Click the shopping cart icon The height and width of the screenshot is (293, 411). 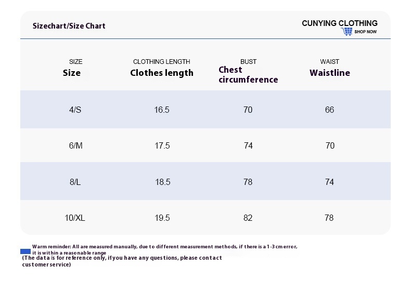coord(347,31)
